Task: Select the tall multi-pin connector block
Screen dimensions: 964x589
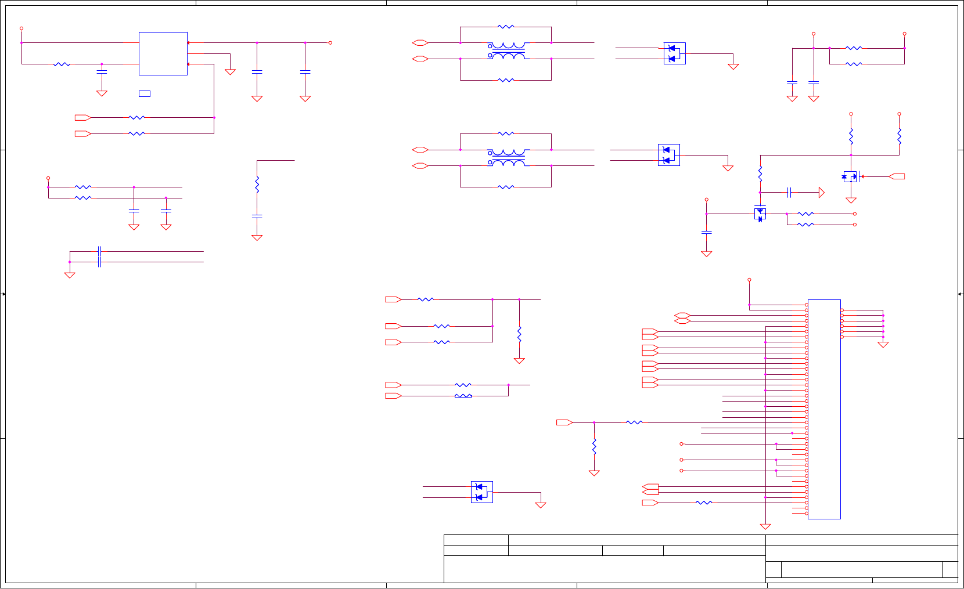Action: [x=823, y=409]
